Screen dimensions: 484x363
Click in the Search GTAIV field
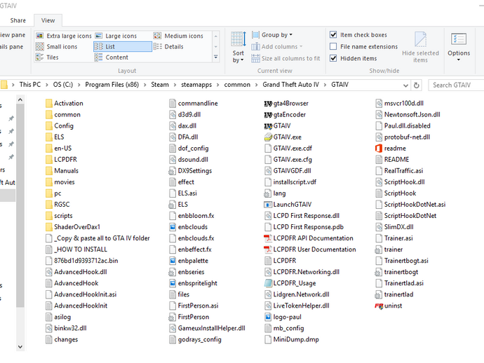[456, 85]
